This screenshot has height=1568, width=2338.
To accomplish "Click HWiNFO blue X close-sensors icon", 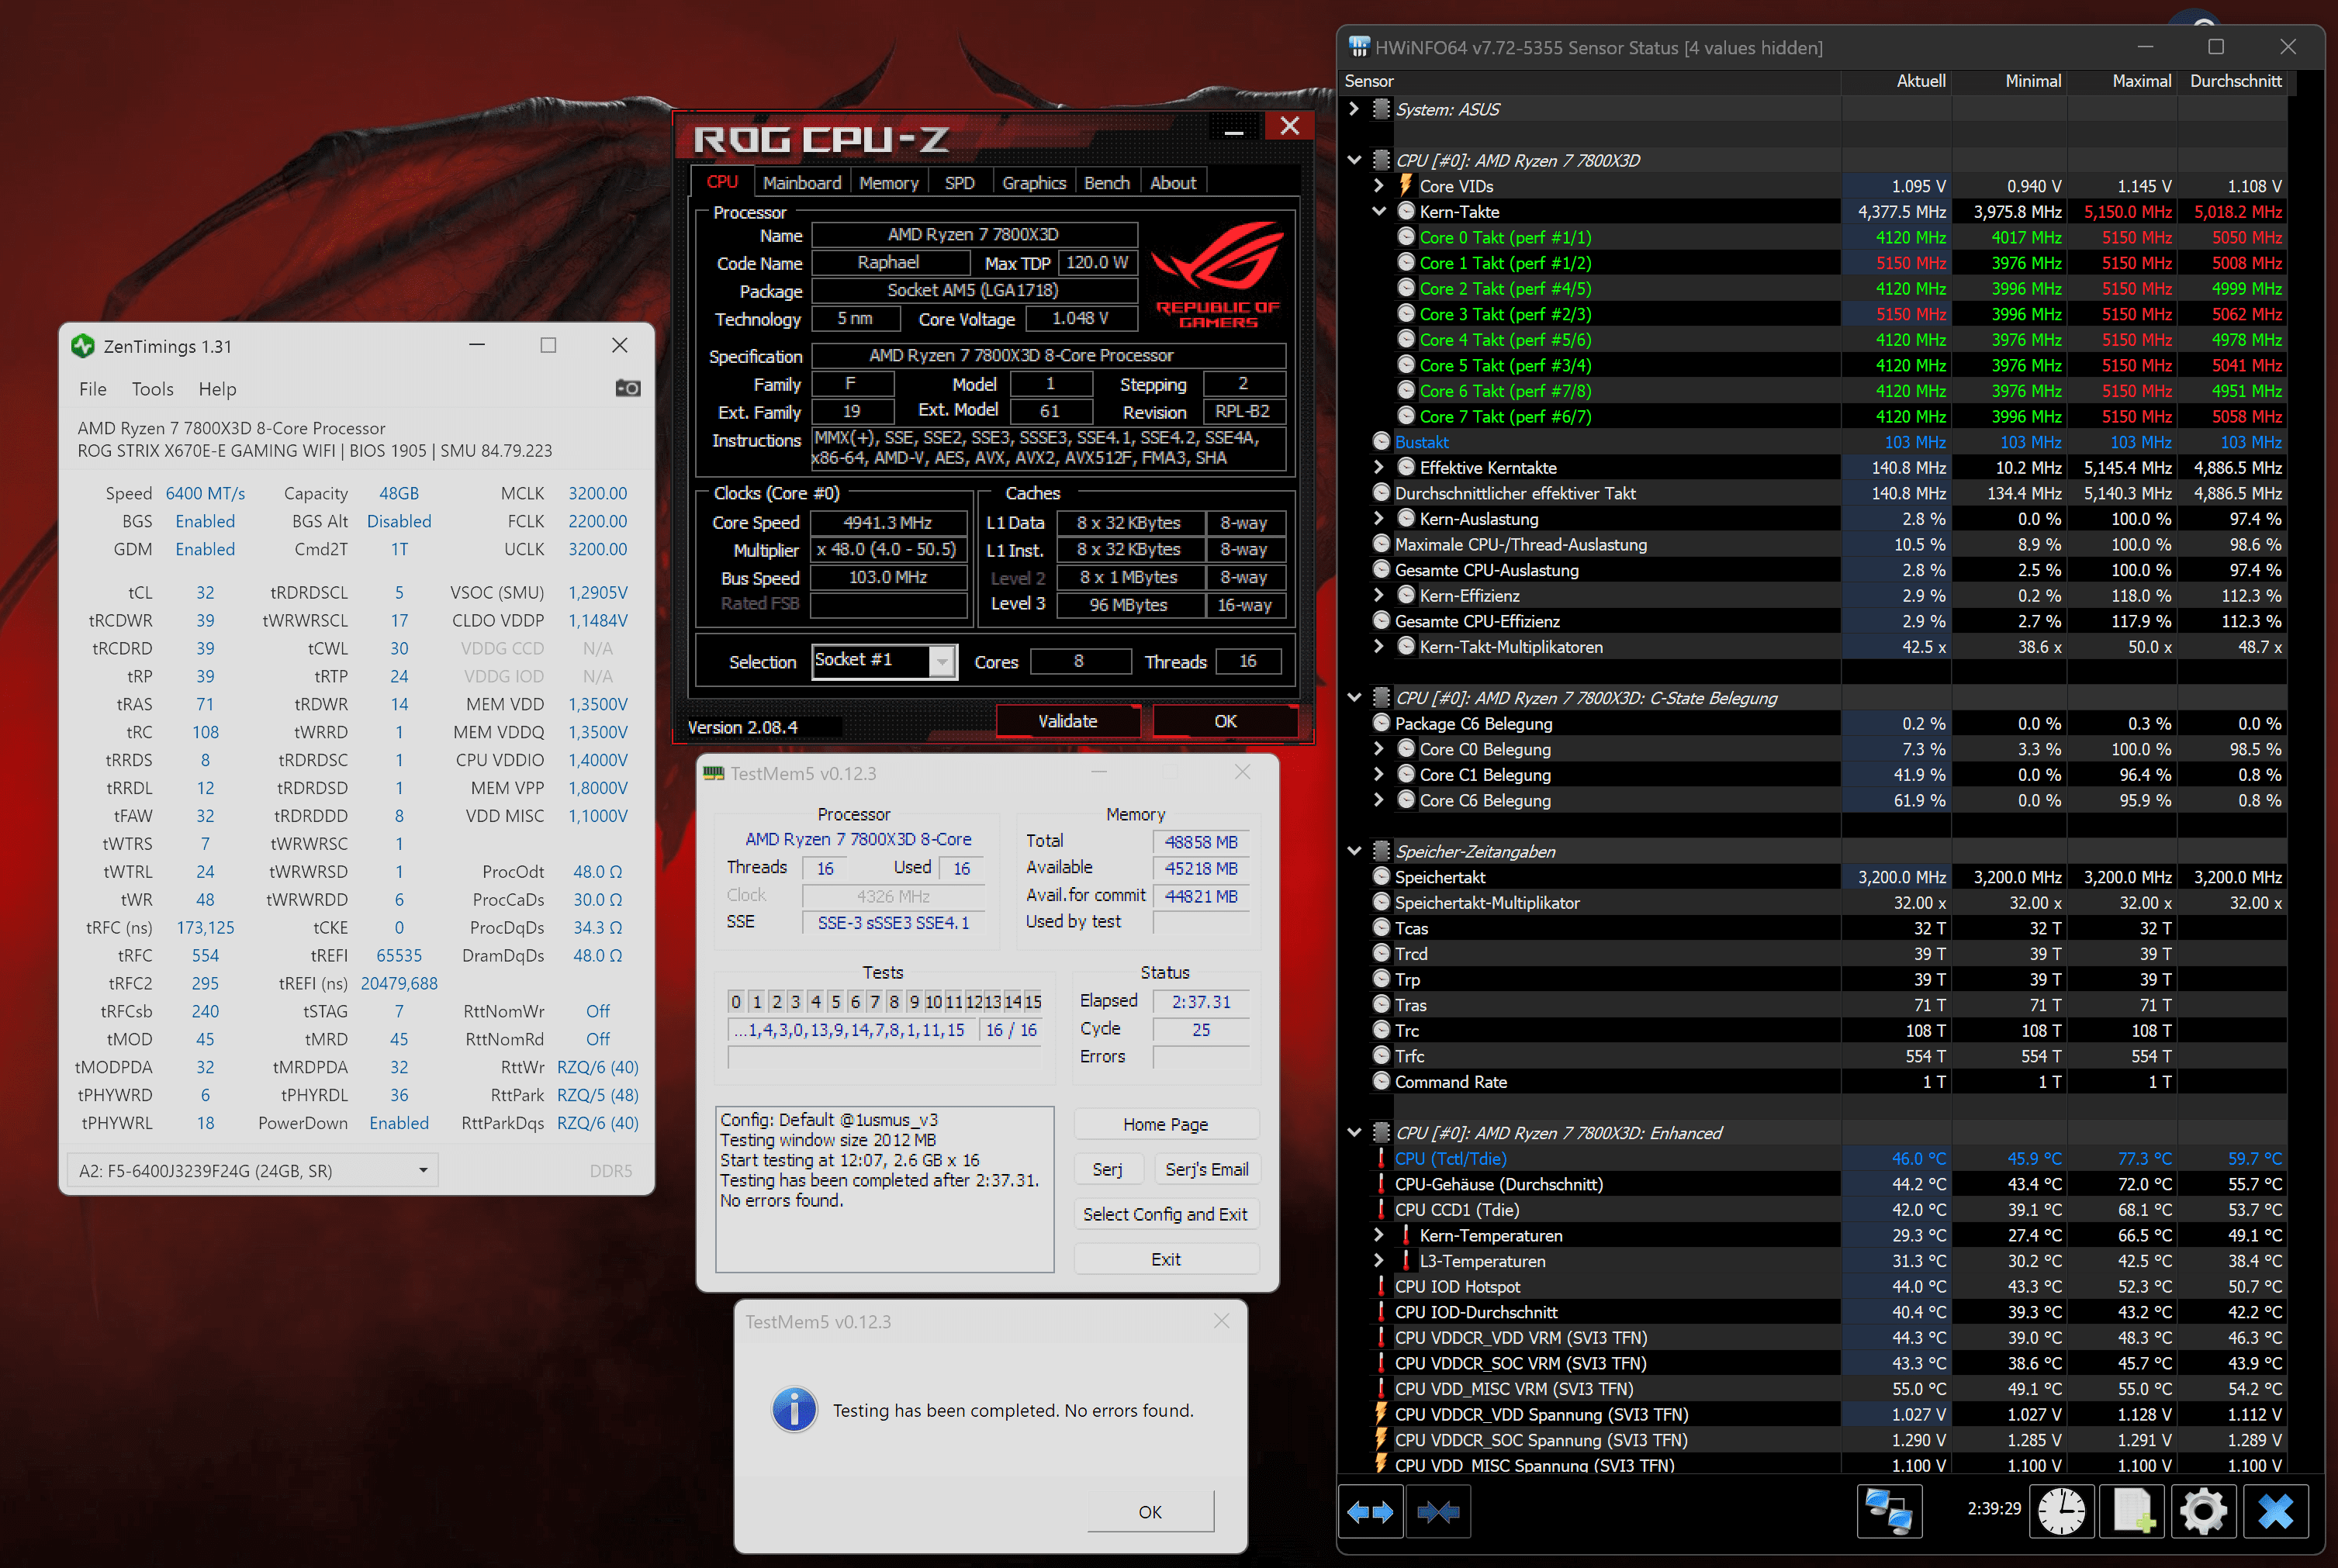I will coord(2275,1511).
